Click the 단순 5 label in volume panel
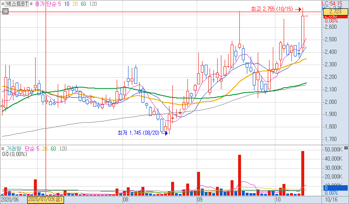 pyautogui.click(x=32, y=149)
